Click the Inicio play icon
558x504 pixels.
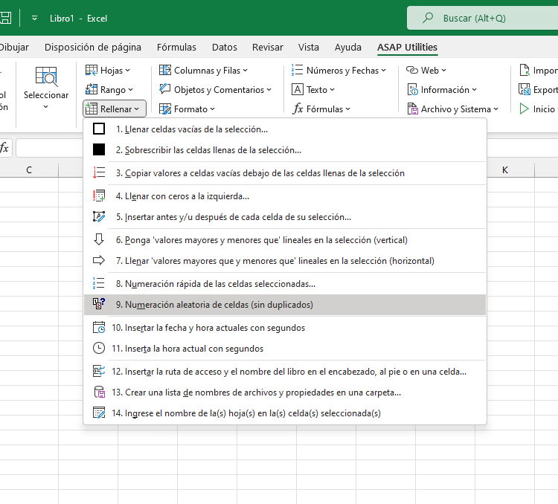click(524, 109)
